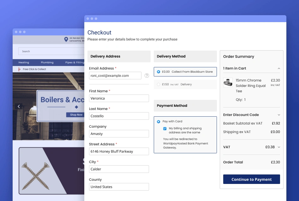The width and height of the screenshot is (299, 201).
Task: Click the site Search input box
Action: [x=51, y=51]
